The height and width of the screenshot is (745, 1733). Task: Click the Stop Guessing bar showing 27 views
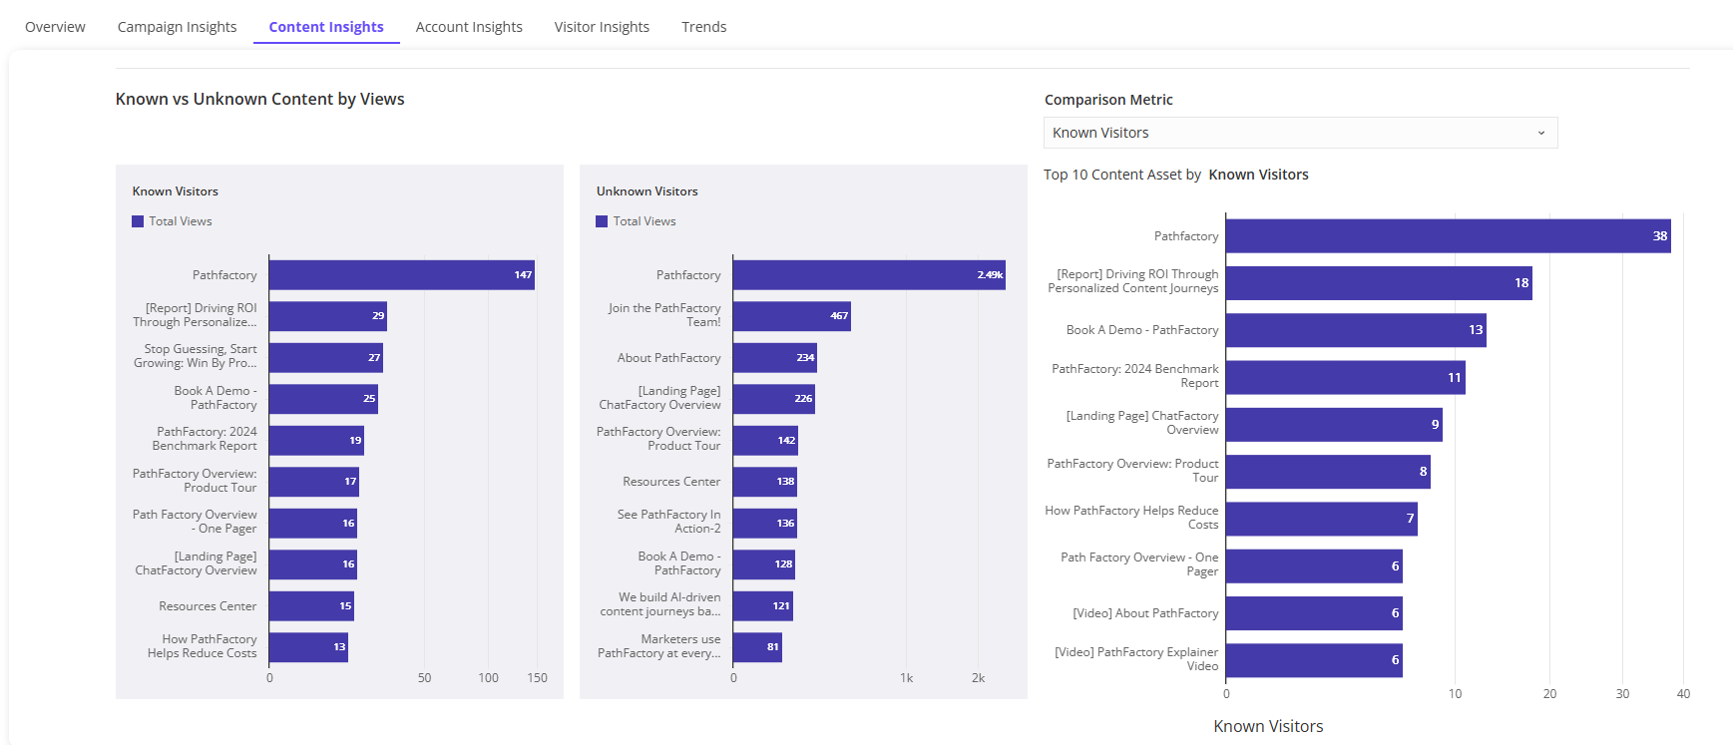326,357
